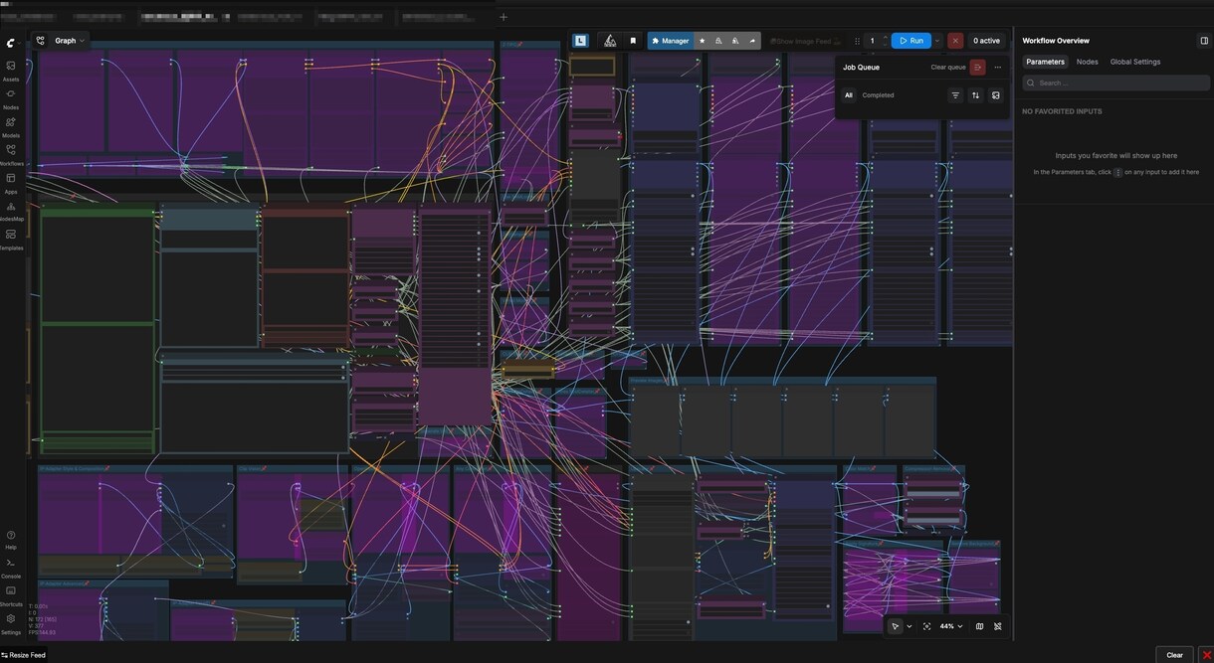Viewport: 1214px width, 663px height.
Task: Cancel the current run with red X
Action: click(x=955, y=41)
